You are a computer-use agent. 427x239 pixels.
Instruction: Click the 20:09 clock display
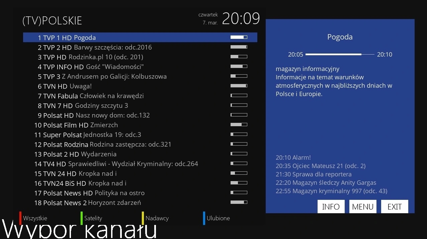[x=241, y=18]
